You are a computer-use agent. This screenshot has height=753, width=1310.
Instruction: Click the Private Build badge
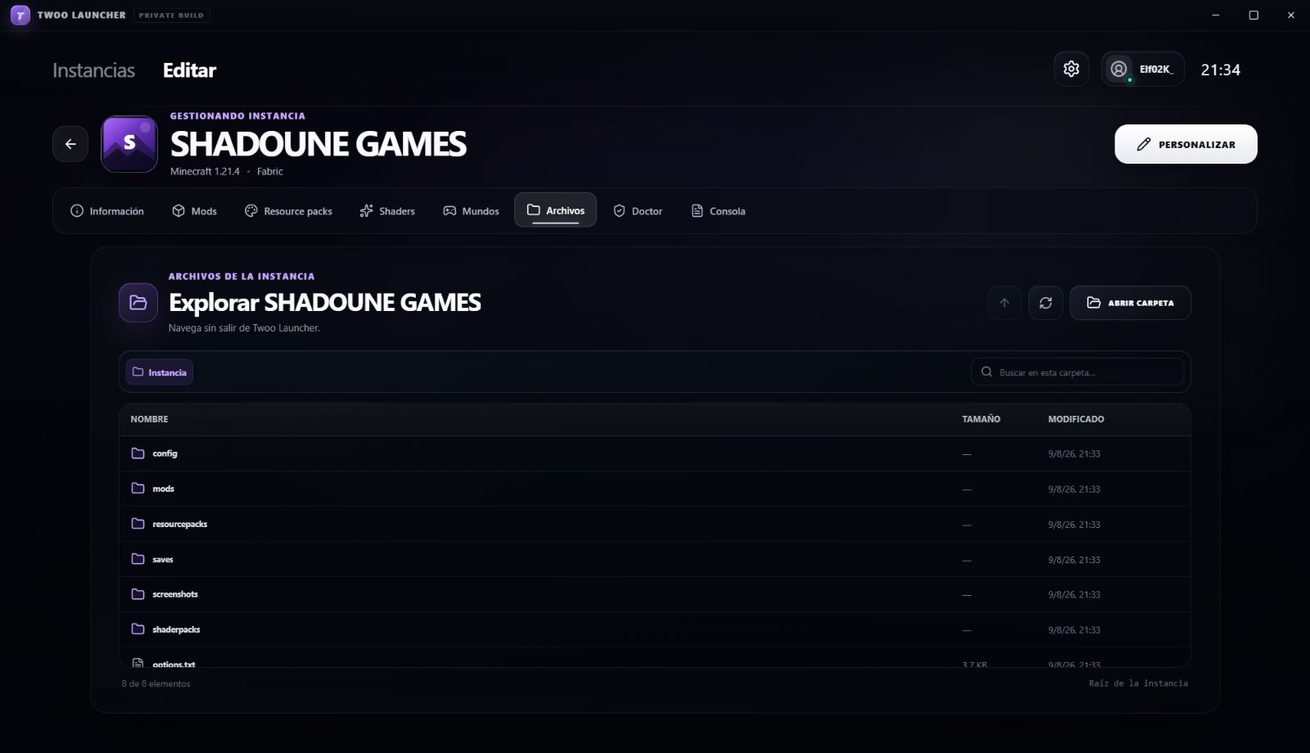point(171,15)
